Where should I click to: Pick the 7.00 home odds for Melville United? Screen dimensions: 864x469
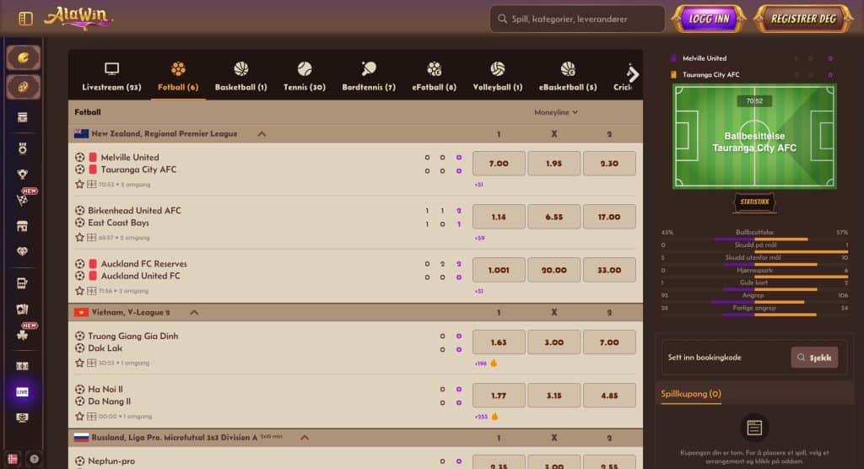point(499,163)
